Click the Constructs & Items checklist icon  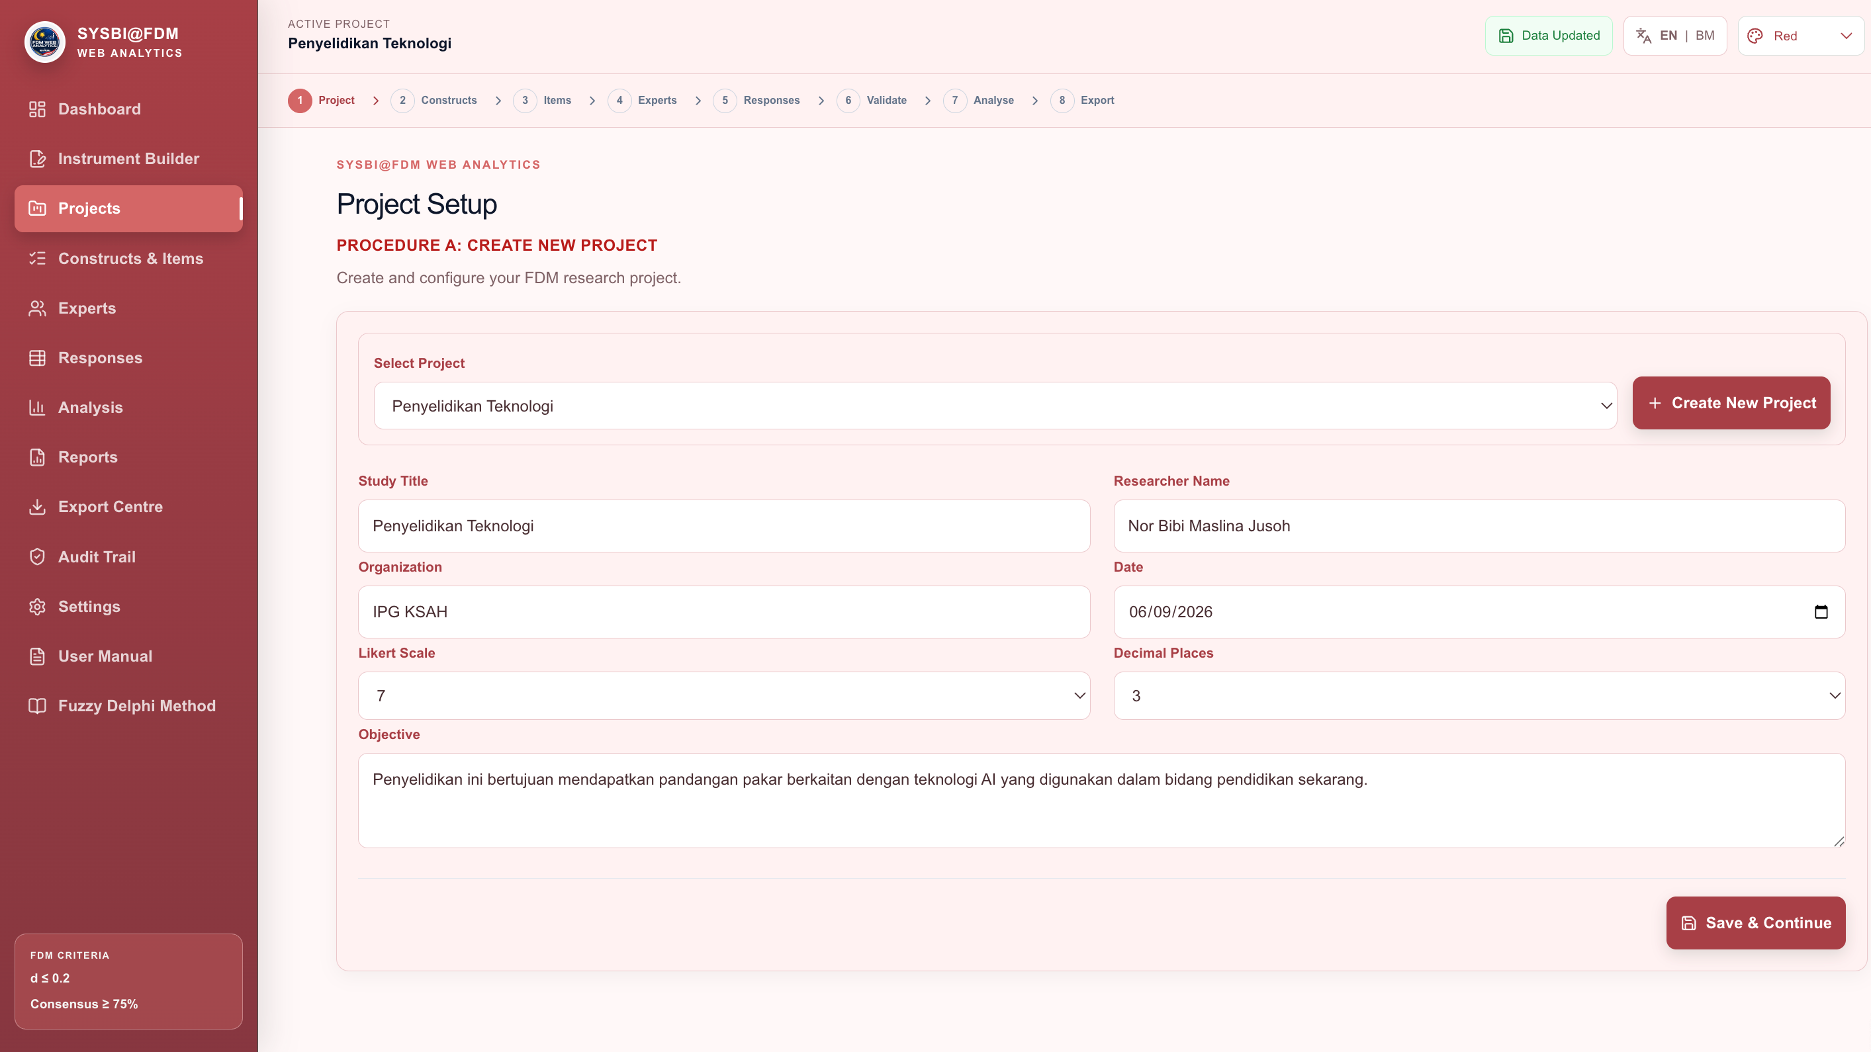[37, 259]
